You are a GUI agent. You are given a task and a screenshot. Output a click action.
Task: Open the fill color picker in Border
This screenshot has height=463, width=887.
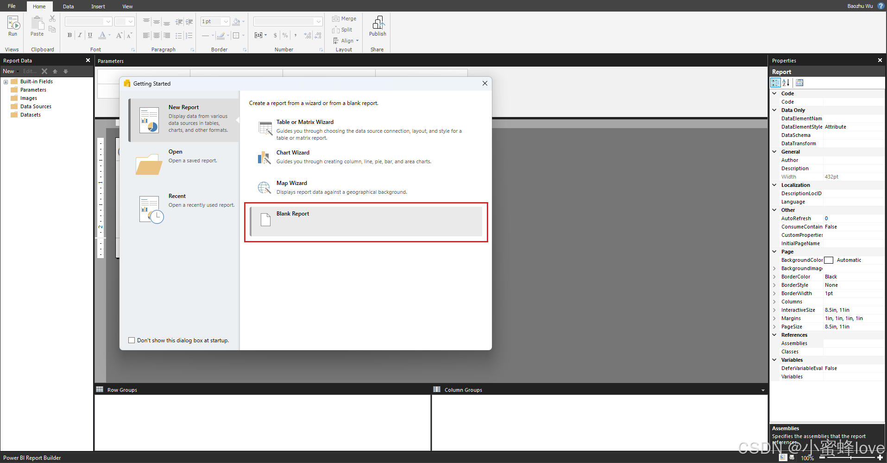[x=239, y=22]
